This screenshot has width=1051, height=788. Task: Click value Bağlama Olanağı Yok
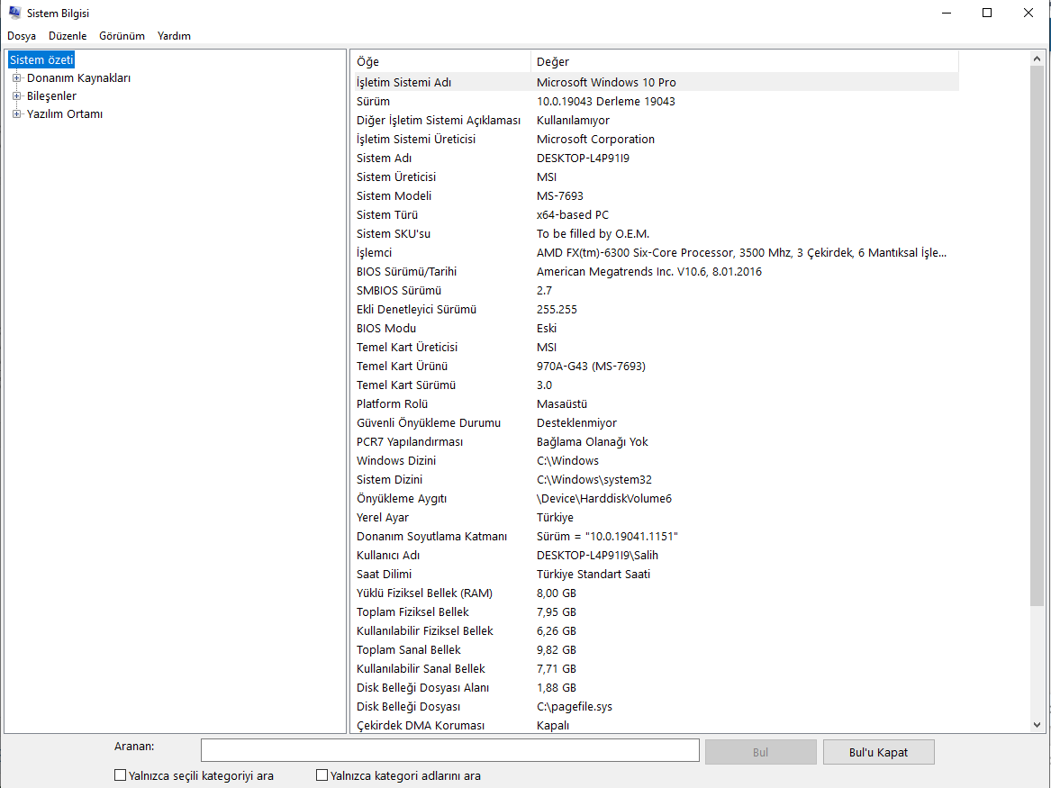[593, 441]
